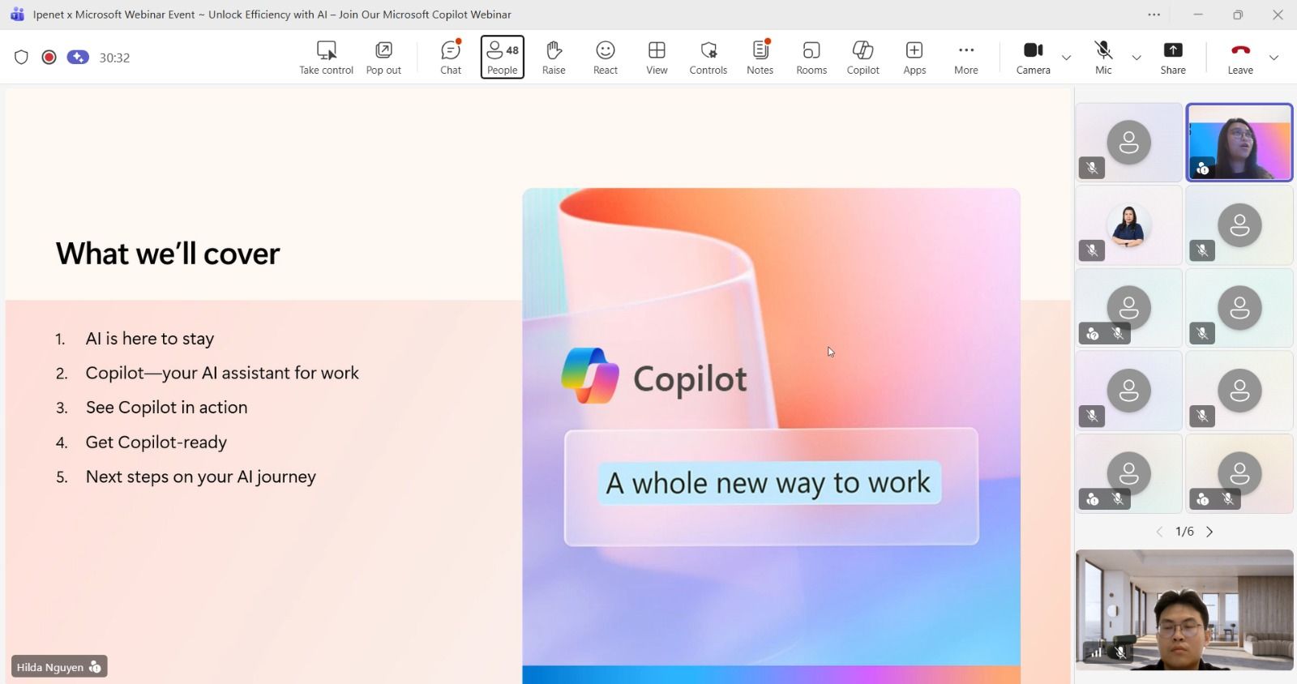Open meeting Notes

coord(760,57)
